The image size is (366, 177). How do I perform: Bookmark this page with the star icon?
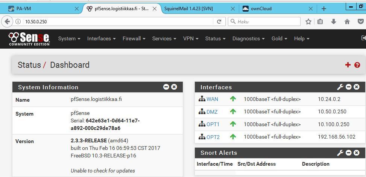click(x=308, y=22)
